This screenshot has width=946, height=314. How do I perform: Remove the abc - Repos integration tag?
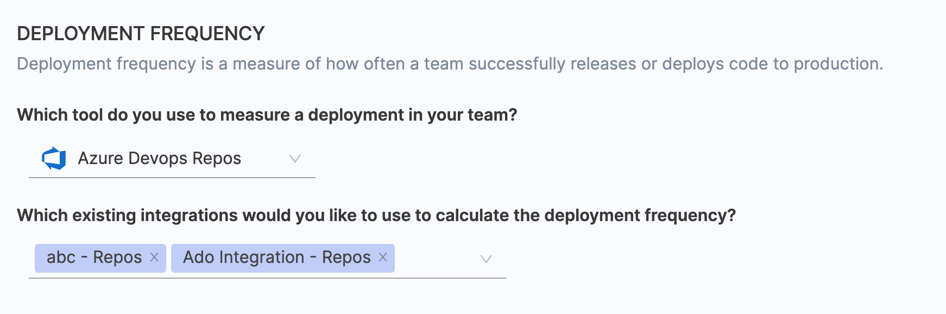(x=154, y=258)
